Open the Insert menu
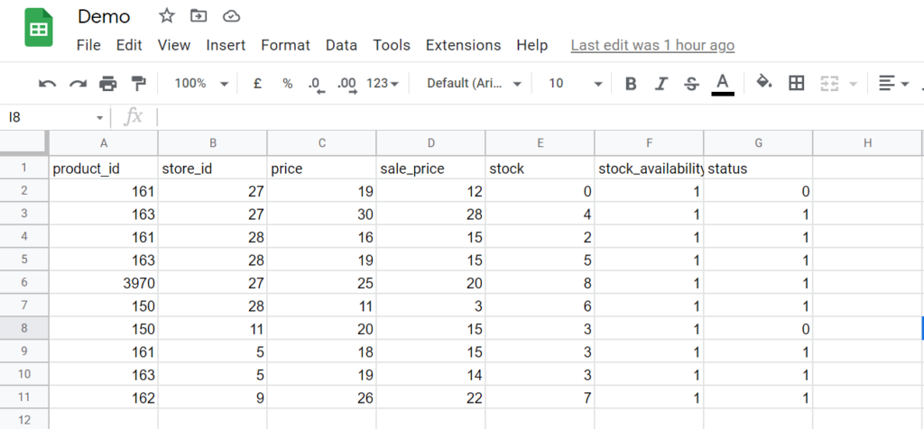 tap(226, 45)
